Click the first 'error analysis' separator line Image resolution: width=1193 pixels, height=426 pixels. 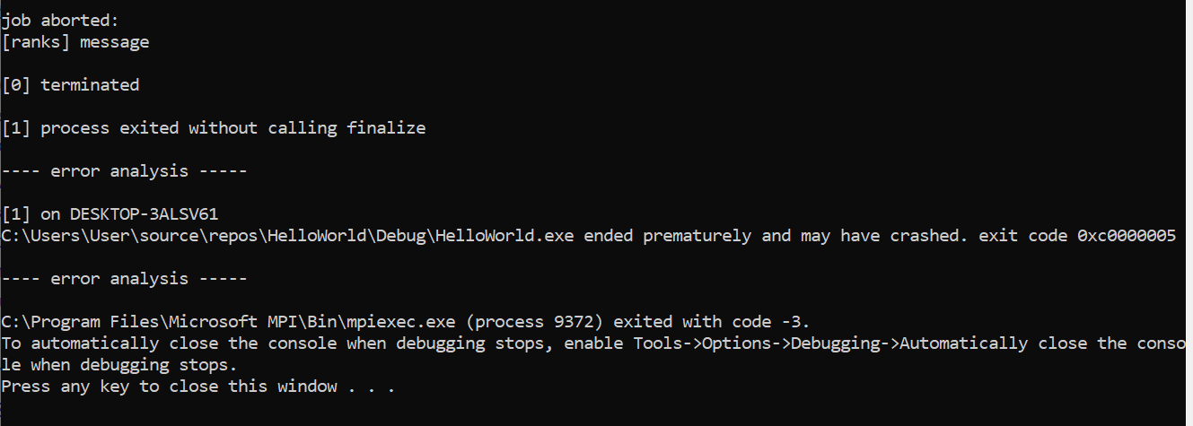click(x=125, y=171)
